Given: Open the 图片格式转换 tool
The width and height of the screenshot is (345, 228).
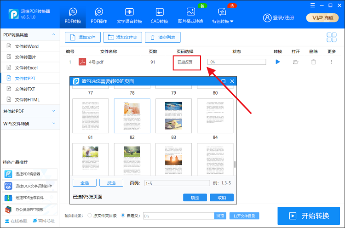Looking at the screenshot, I should 190,15.
